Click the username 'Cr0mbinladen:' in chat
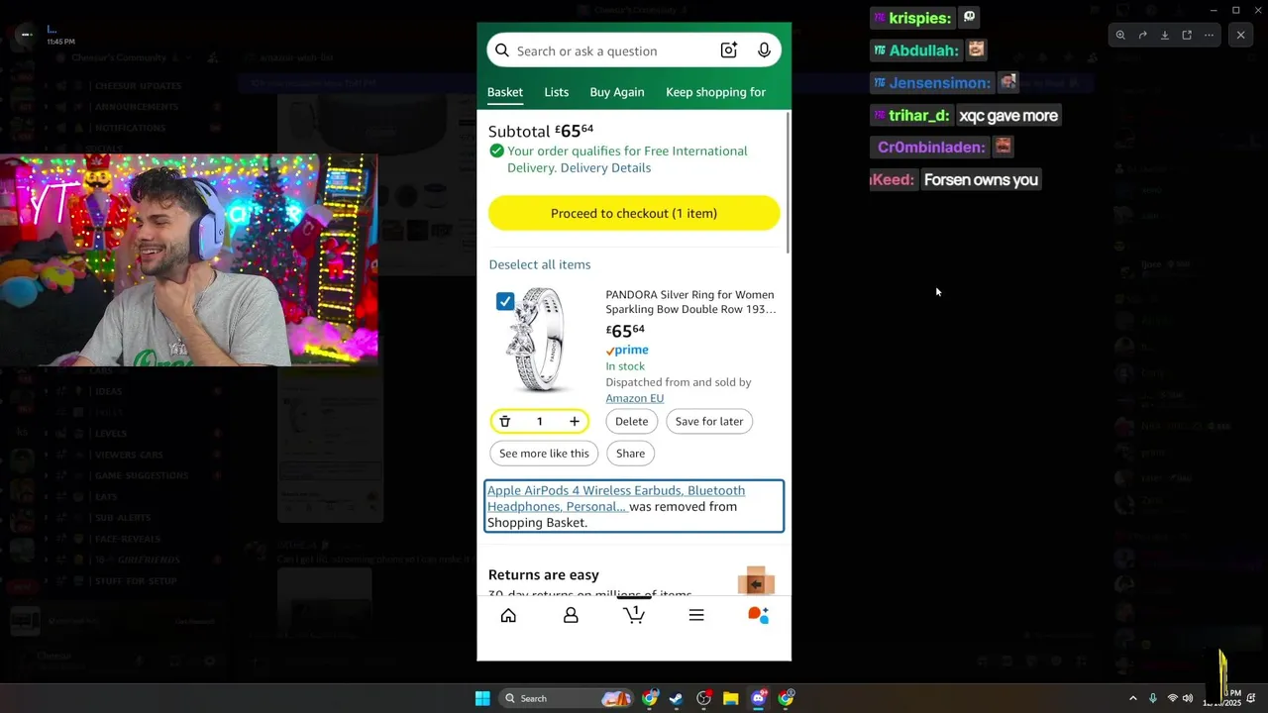The width and height of the screenshot is (1268, 713). 931,148
